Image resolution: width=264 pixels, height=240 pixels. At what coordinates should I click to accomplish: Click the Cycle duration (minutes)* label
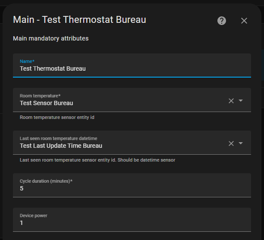(46, 181)
